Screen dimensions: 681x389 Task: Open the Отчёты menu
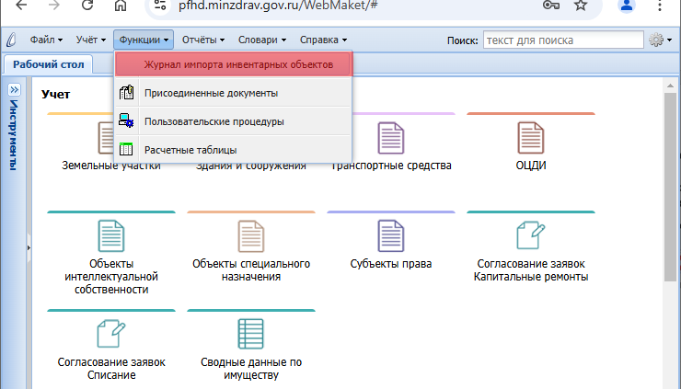click(x=203, y=40)
